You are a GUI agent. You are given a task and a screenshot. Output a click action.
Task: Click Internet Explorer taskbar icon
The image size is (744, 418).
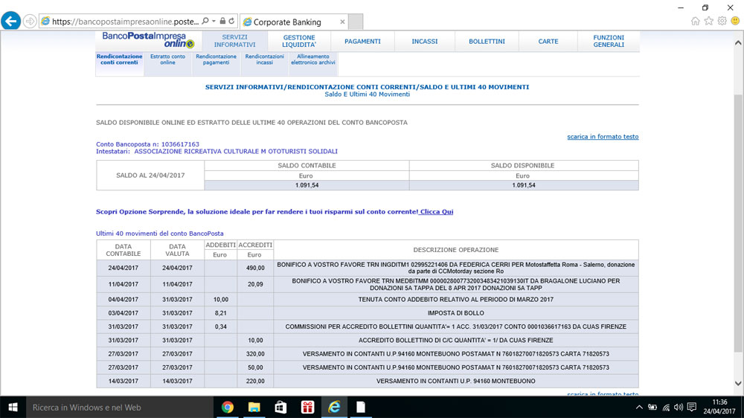(x=334, y=407)
